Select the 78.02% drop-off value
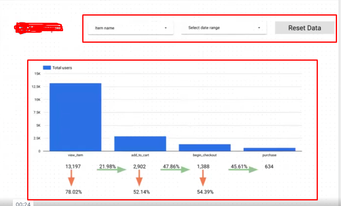This screenshot has width=341, height=206. coord(74,192)
